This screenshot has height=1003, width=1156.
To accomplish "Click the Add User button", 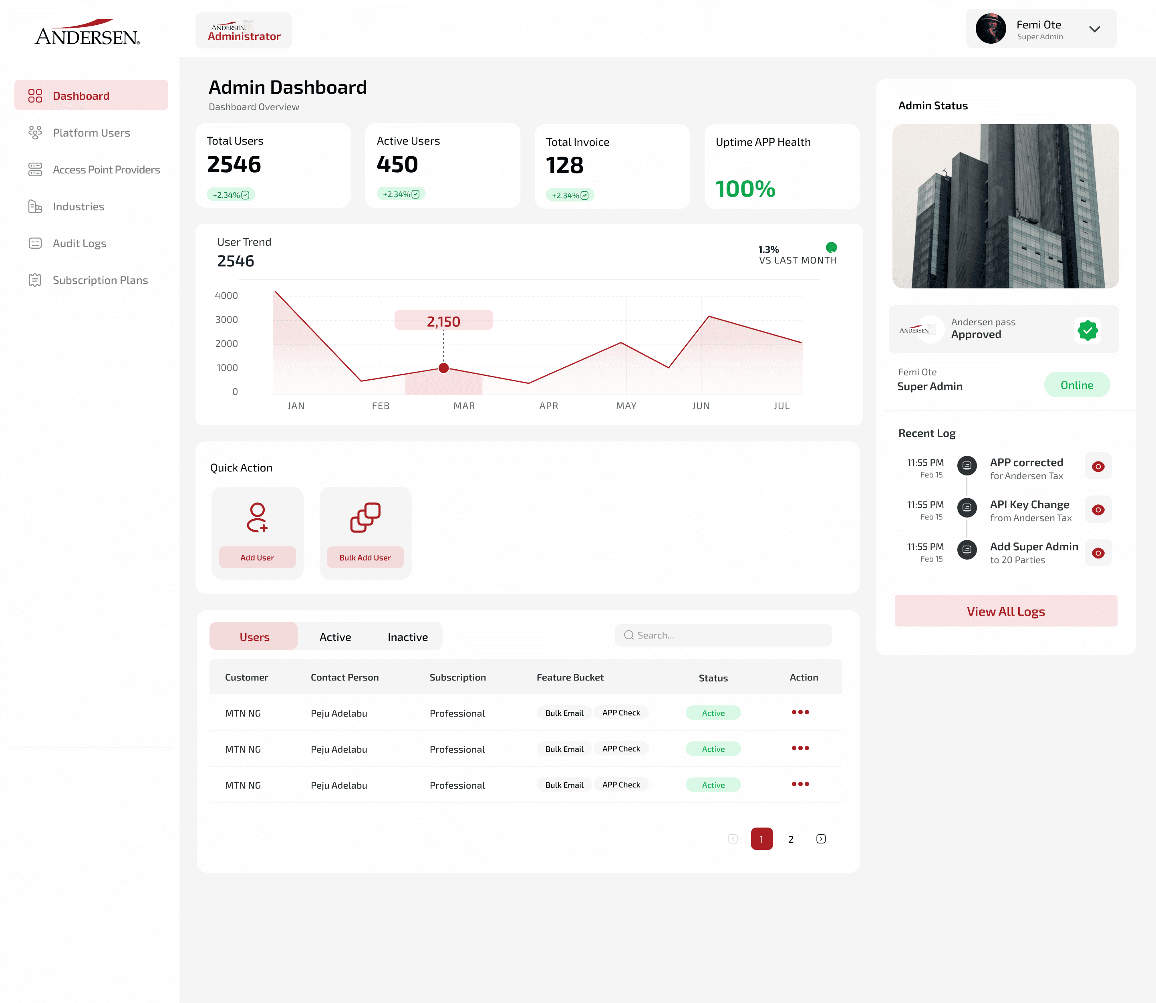I will [258, 558].
